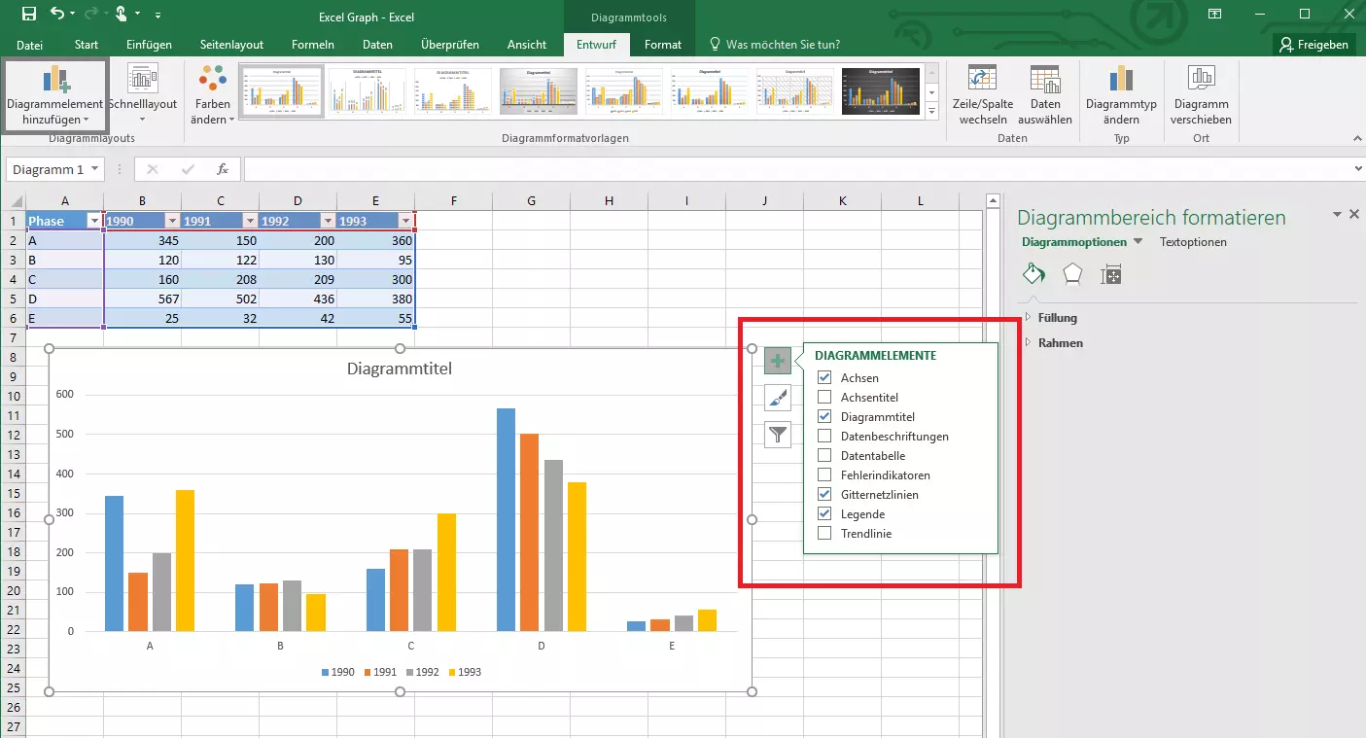Click the Save icon in title bar
This screenshot has height=738, width=1366.
28,14
